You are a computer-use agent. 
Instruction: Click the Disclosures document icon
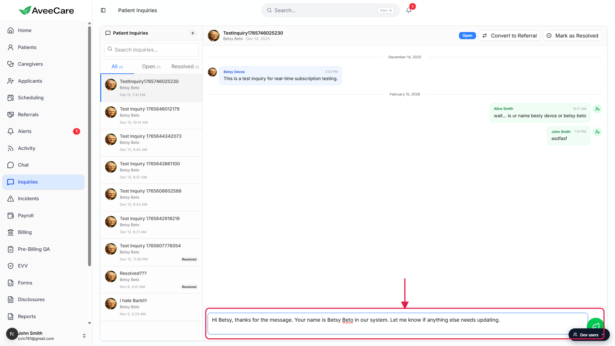11,300
